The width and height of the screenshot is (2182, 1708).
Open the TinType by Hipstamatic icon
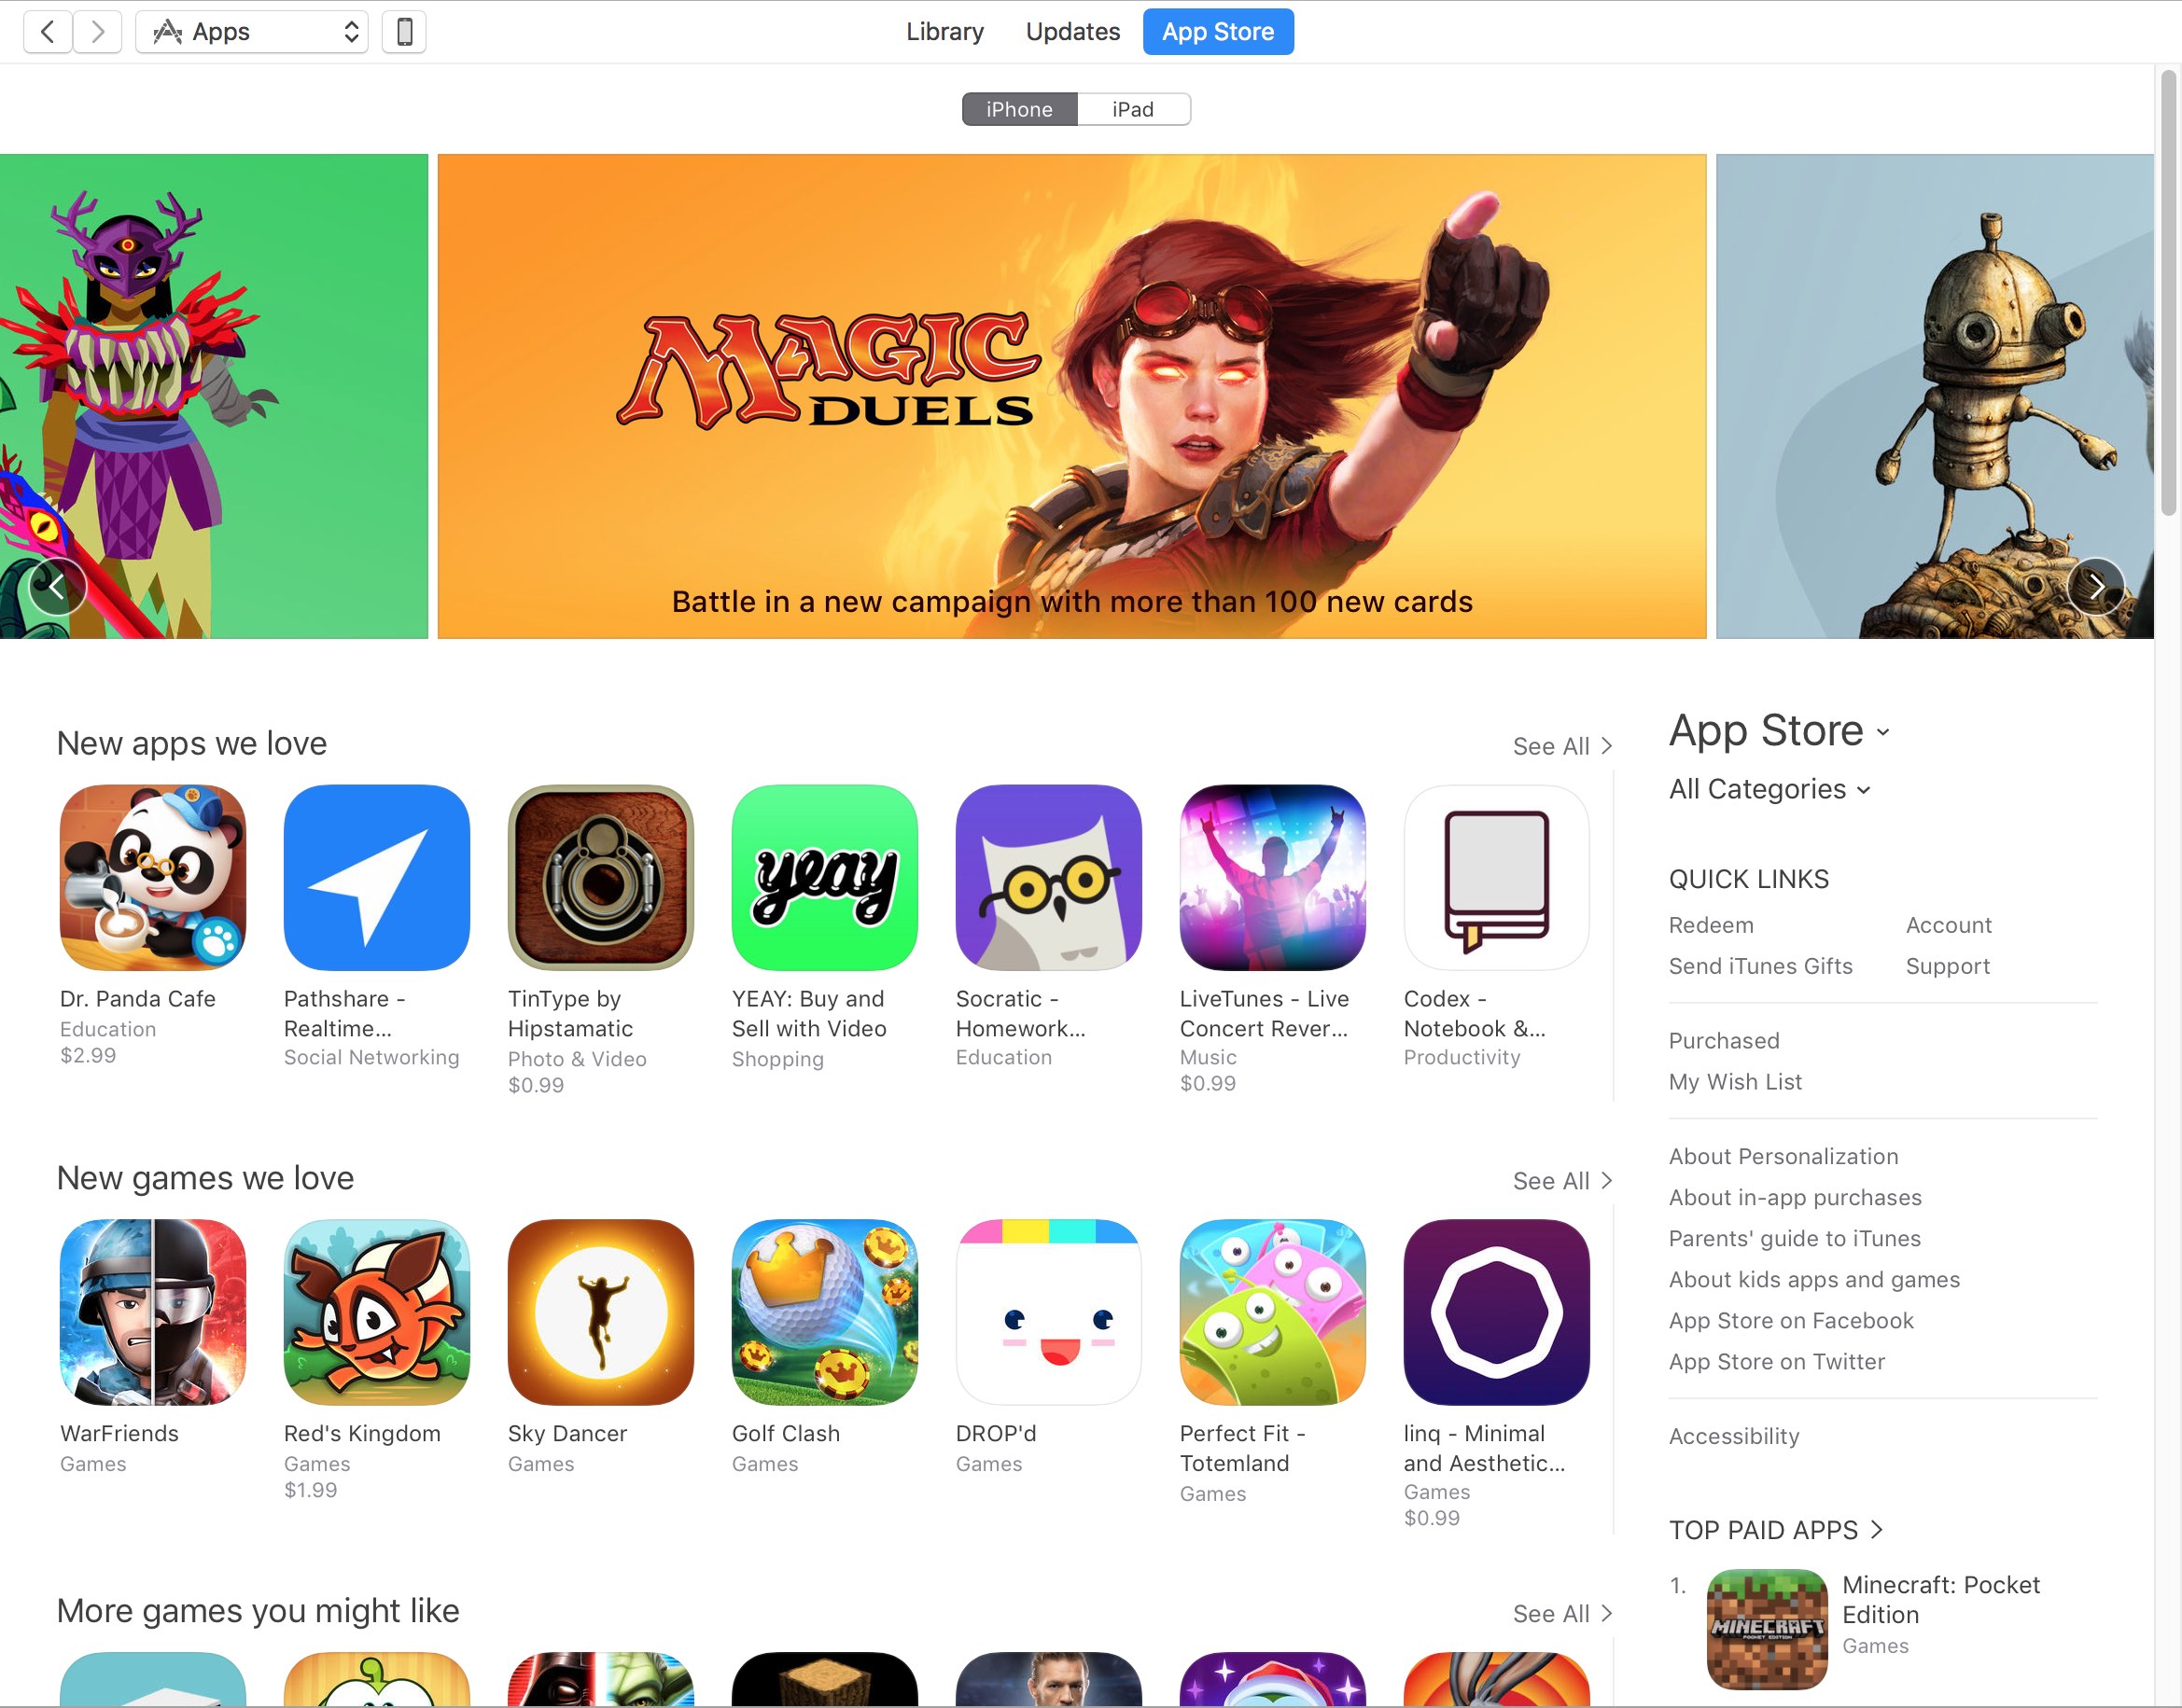click(600, 877)
